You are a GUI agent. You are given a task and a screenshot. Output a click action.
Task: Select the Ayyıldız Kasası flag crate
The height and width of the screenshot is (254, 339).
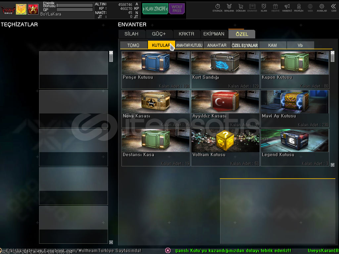pyautogui.click(x=225, y=108)
